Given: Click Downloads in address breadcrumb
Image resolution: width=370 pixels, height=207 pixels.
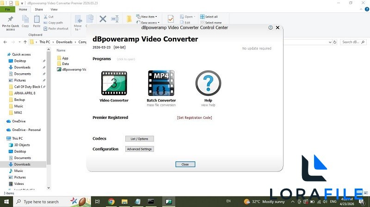Looking at the screenshot, I should pos(64,42).
